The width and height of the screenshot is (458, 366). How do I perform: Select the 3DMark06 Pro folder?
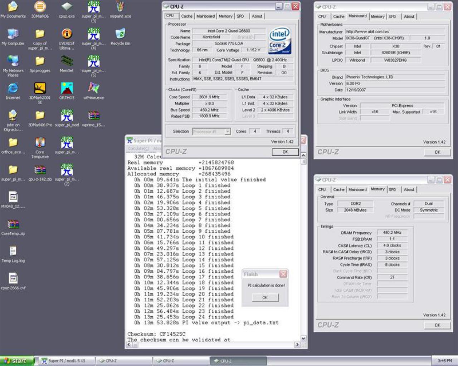(x=40, y=118)
